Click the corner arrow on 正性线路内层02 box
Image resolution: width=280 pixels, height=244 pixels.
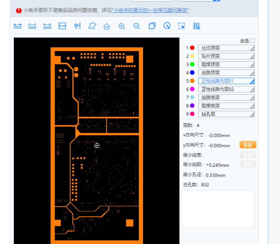252,90
